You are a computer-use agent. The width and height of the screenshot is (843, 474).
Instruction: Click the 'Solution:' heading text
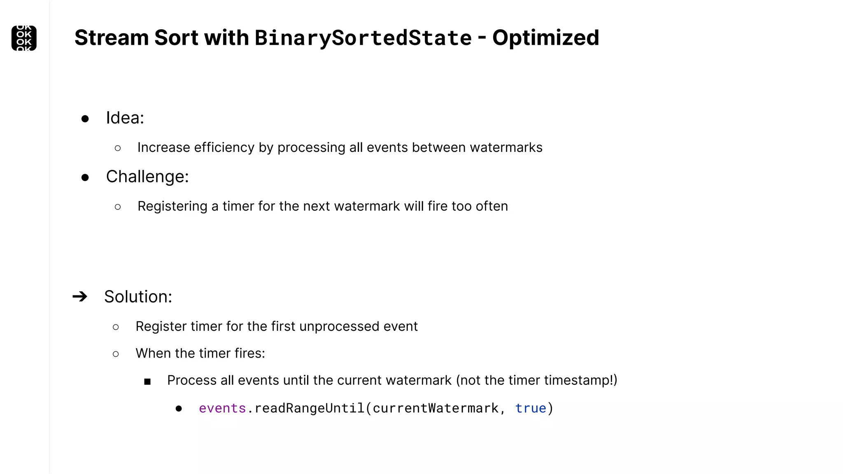pyautogui.click(x=138, y=297)
